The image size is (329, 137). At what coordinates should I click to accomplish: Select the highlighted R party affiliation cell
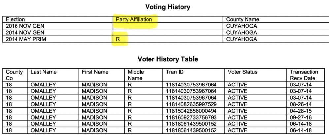(117, 39)
